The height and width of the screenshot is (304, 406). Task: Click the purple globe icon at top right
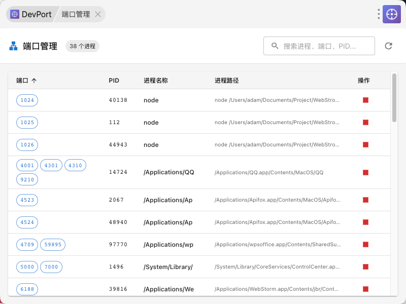click(392, 14)
